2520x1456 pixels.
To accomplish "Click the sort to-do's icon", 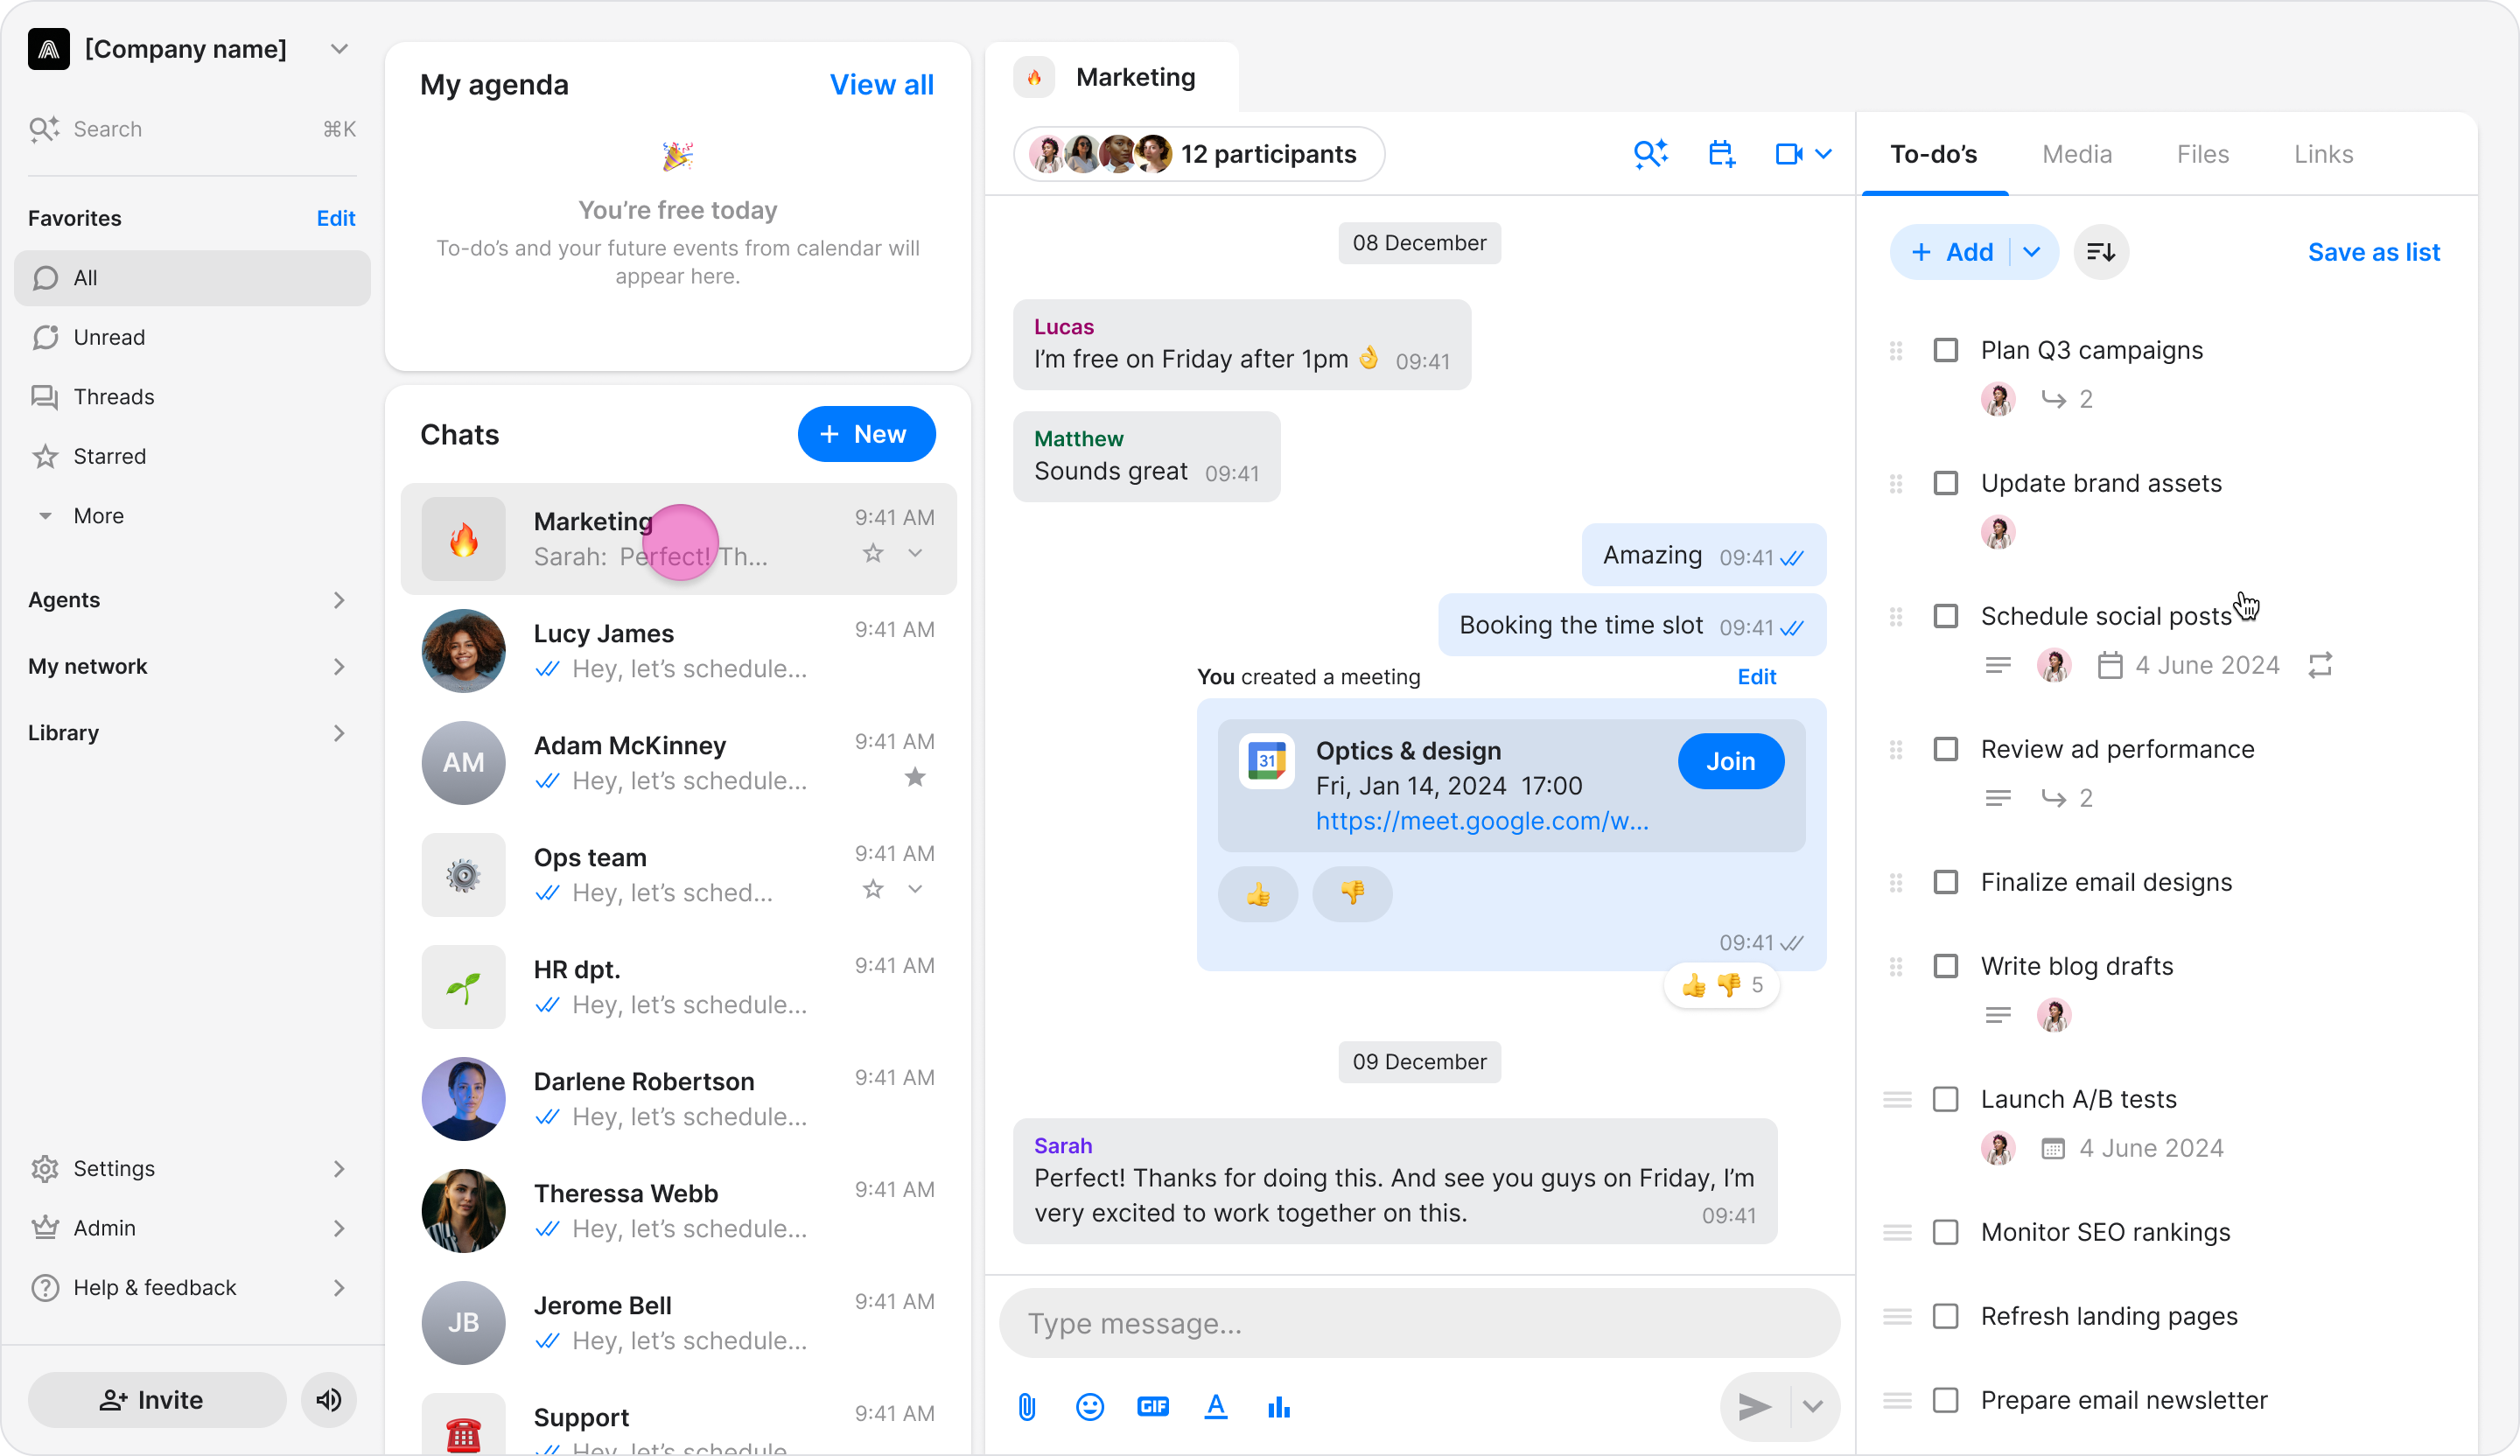I will point(2101,252).
